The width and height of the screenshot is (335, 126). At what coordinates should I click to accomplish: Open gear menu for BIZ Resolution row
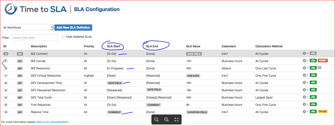[305, 68]
